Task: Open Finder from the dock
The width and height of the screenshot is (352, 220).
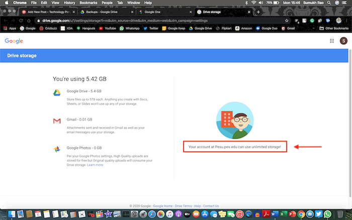Action: pos(12,214)
